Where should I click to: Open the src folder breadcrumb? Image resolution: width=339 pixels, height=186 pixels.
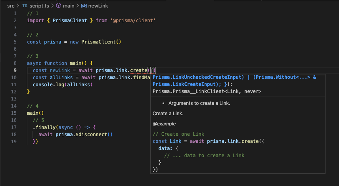[11, 6]
